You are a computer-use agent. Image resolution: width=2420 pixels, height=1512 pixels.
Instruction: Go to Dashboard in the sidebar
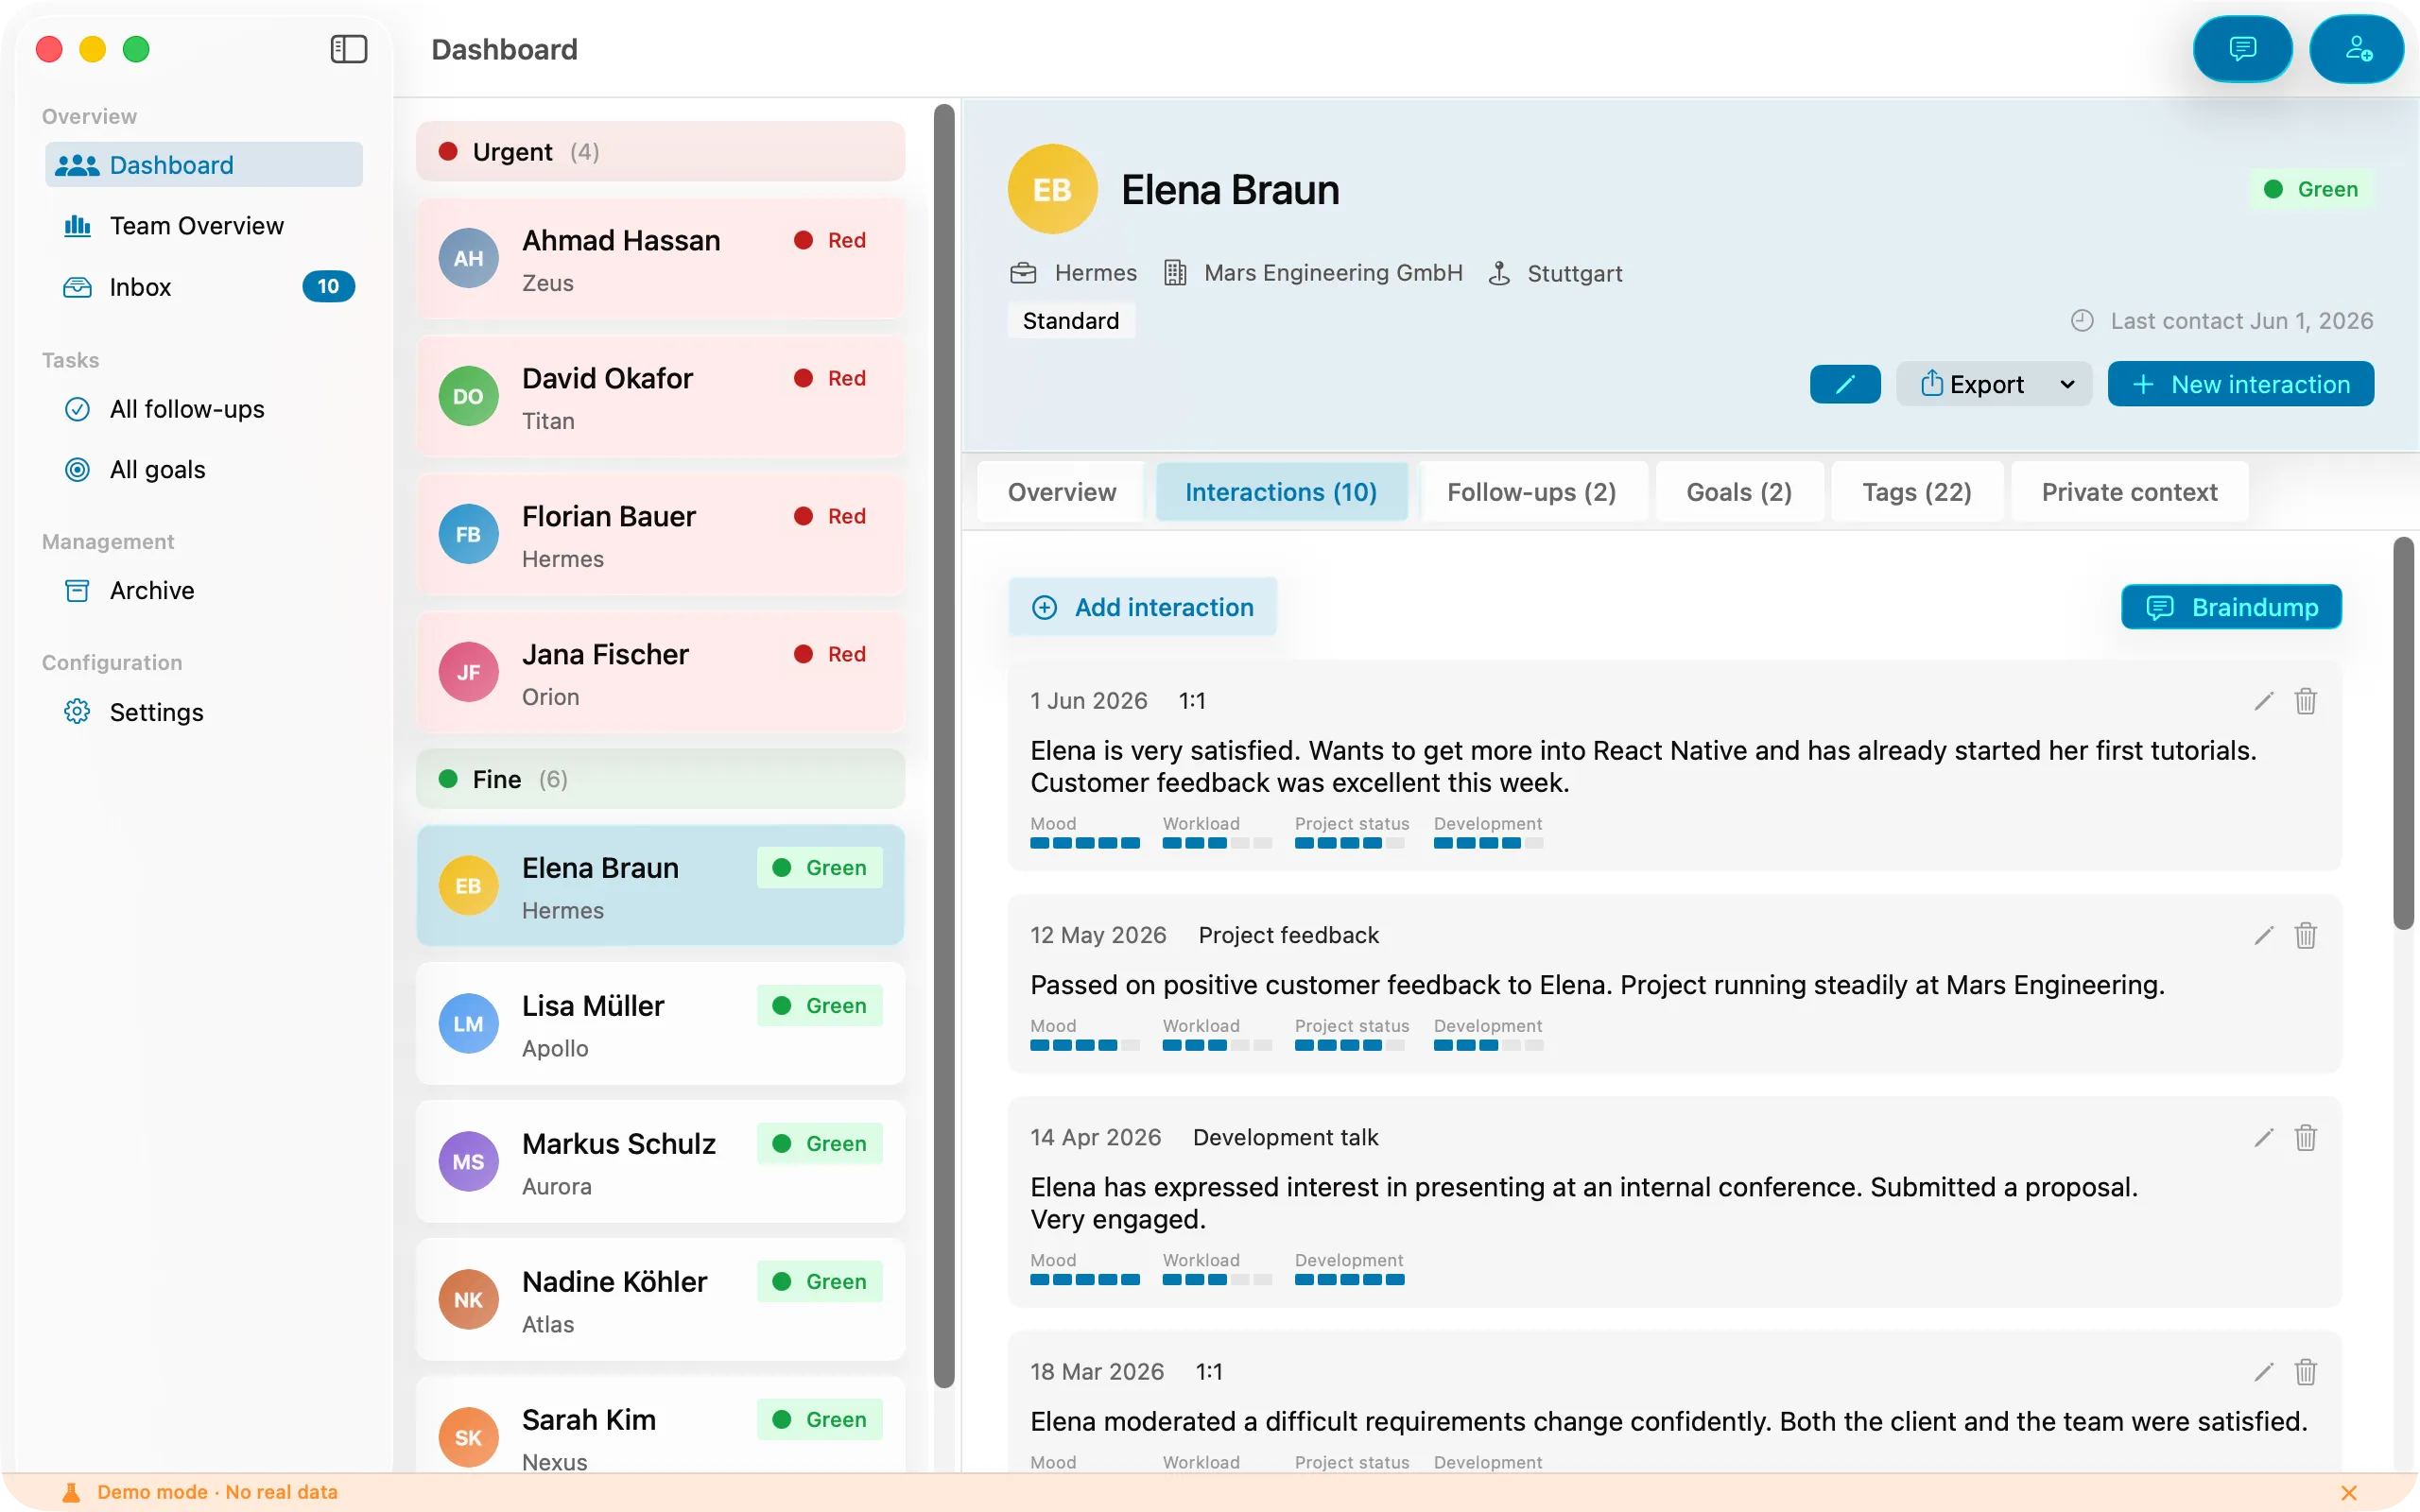(203, 165)
